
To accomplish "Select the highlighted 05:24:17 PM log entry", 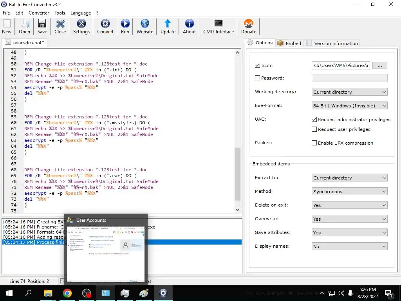I will click(x=122, y=242).
